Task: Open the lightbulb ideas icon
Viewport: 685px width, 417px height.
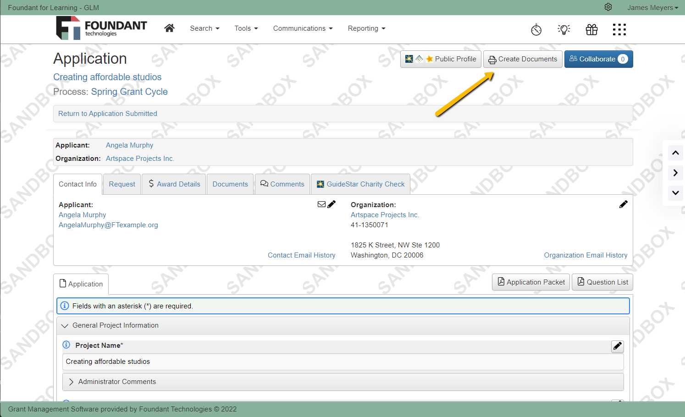Action: pyautogui.click(x=563, y=29)
